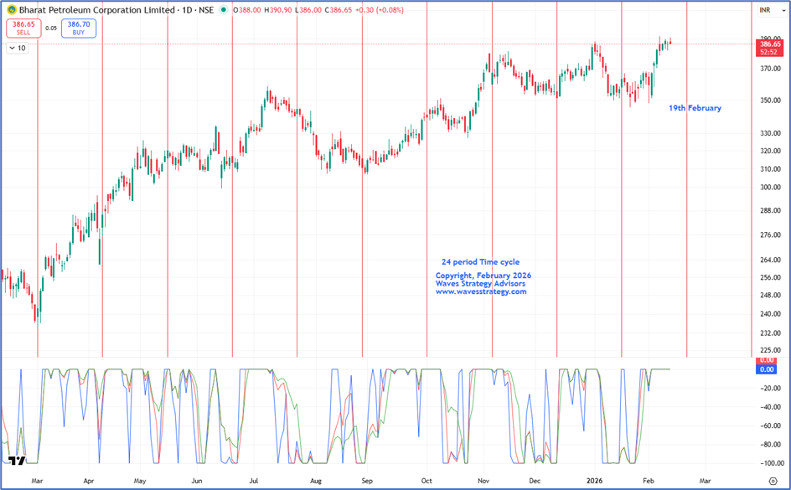Click the -20.00 indicator scale label

click(772, 388)
